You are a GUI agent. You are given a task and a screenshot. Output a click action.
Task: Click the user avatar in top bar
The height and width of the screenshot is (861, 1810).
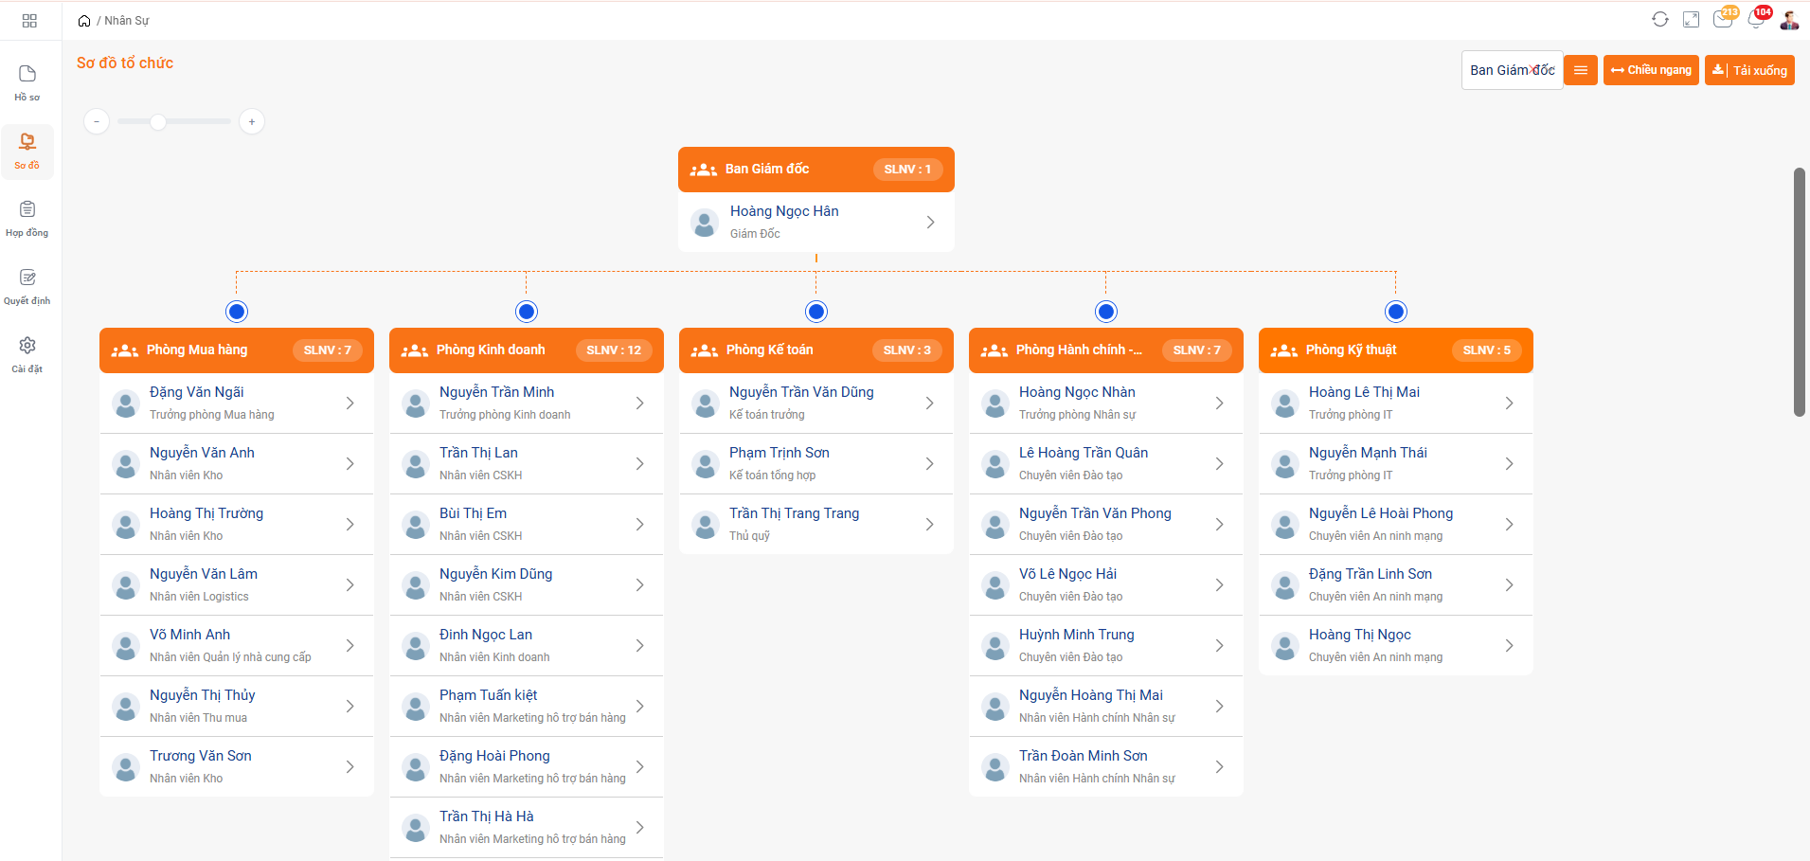coord(1789,20)
